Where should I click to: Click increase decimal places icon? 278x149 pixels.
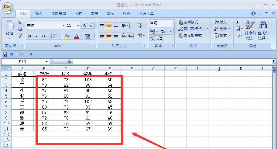[153, 39]
